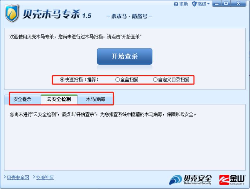Click the 贝壳安全 Beike Internet Security logo
This screenshot has height=189, width=250.
point(191,180)
